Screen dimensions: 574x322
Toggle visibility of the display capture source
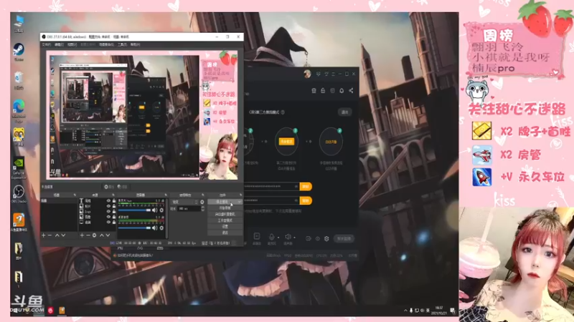[x=108, y=222]
